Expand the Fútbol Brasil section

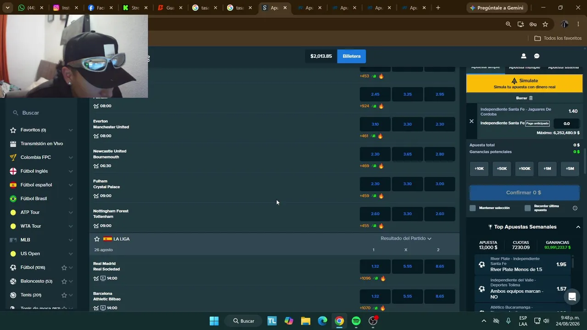(71, 199)
